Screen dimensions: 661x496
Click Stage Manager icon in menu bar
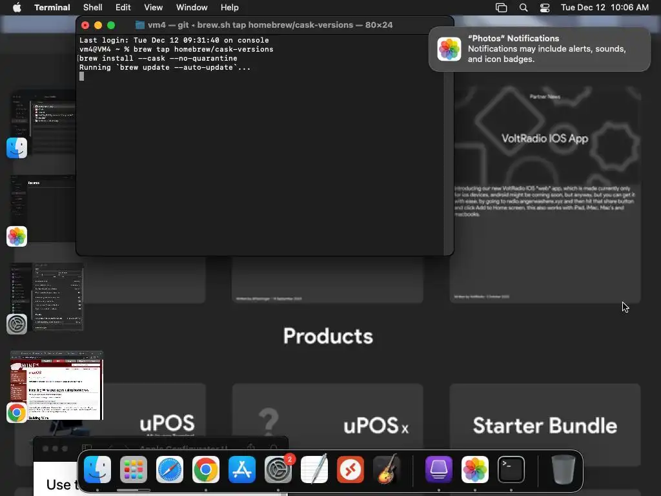tap(501, 8)
